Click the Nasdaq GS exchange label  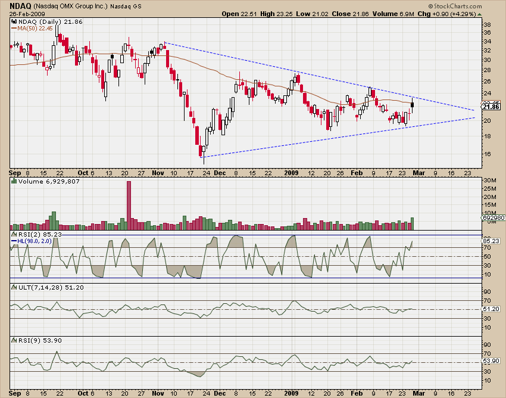coord(126,6)
